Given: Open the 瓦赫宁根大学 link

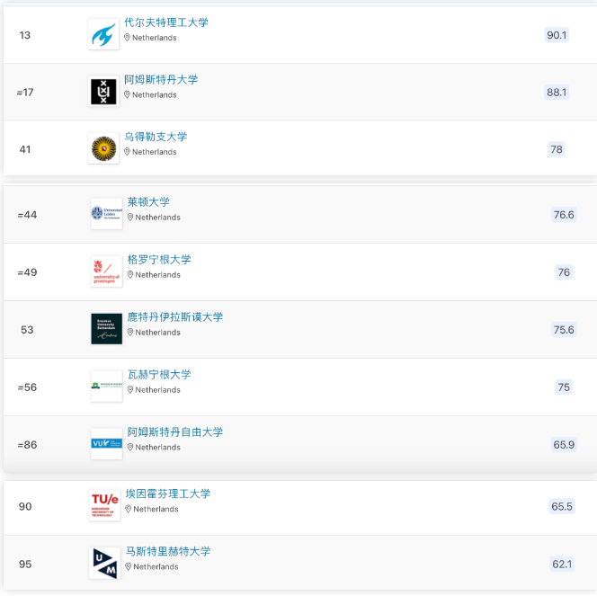Looking at the screenshot, I should [159, 375].
